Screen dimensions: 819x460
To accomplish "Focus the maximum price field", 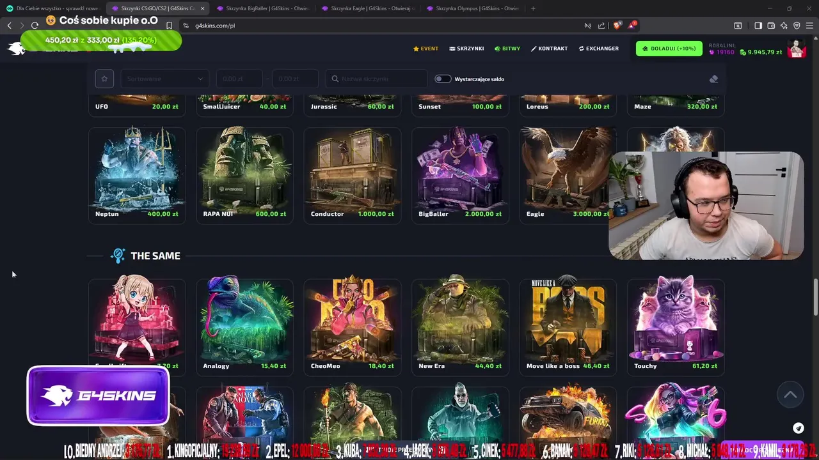I will [295, 79].
